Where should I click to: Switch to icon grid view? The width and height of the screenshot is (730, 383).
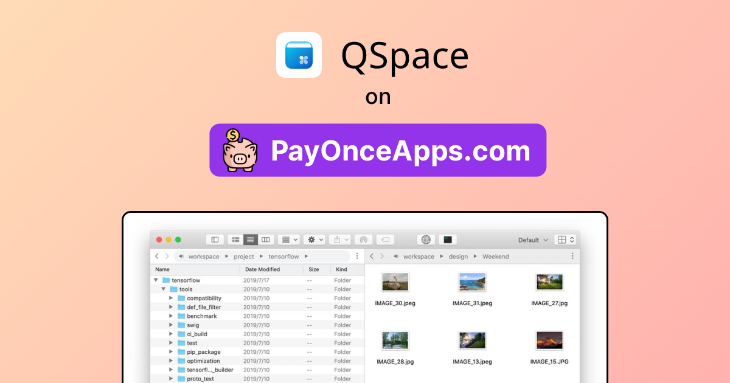point(235,239)
